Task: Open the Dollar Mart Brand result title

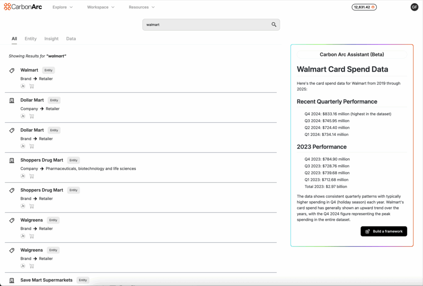Action: pos(32,130)
